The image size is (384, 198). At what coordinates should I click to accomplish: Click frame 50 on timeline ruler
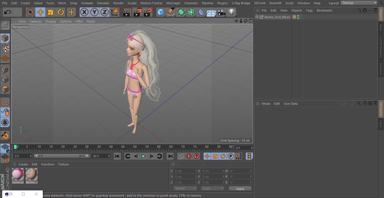(x=135, y=147)
